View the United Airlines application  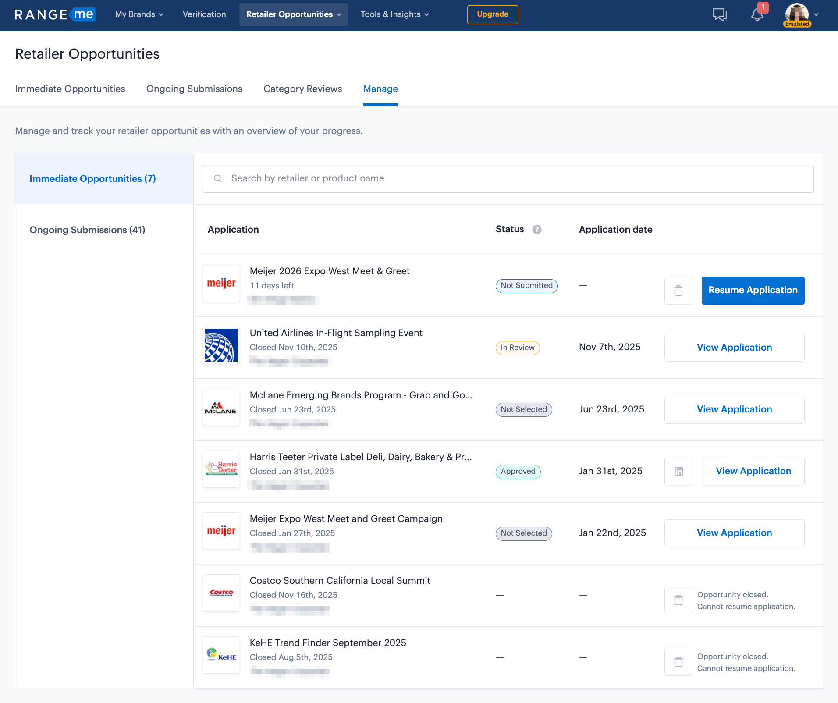(x=734, y=348)
